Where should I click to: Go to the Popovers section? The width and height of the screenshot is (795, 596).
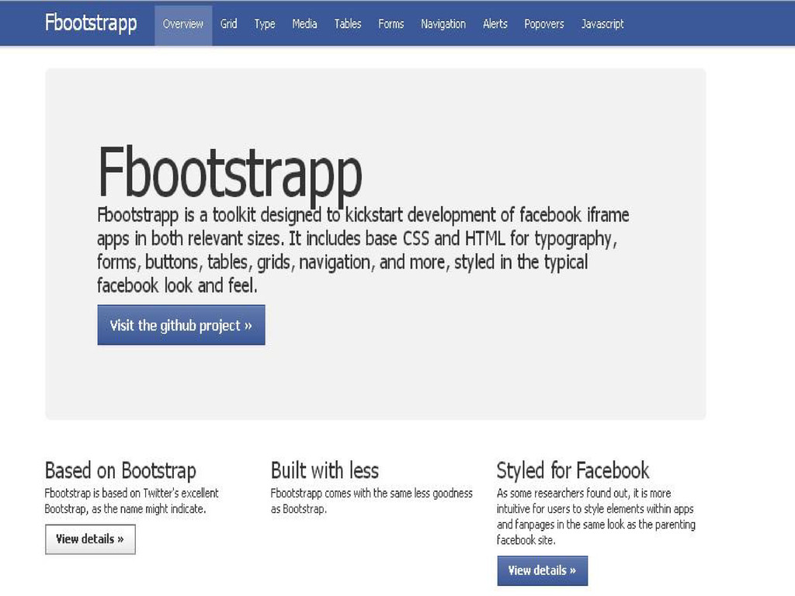pyautogui.click(x=544, y=24)
